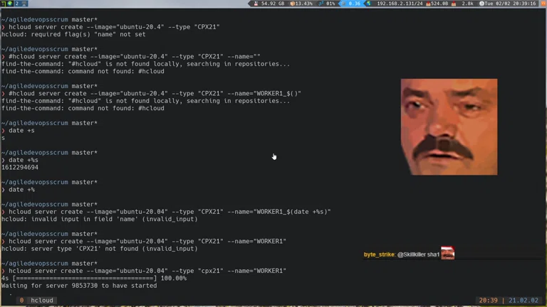
Task: Click the 21.02.02 date in tmux status
Action: click(x=525, y=301)
